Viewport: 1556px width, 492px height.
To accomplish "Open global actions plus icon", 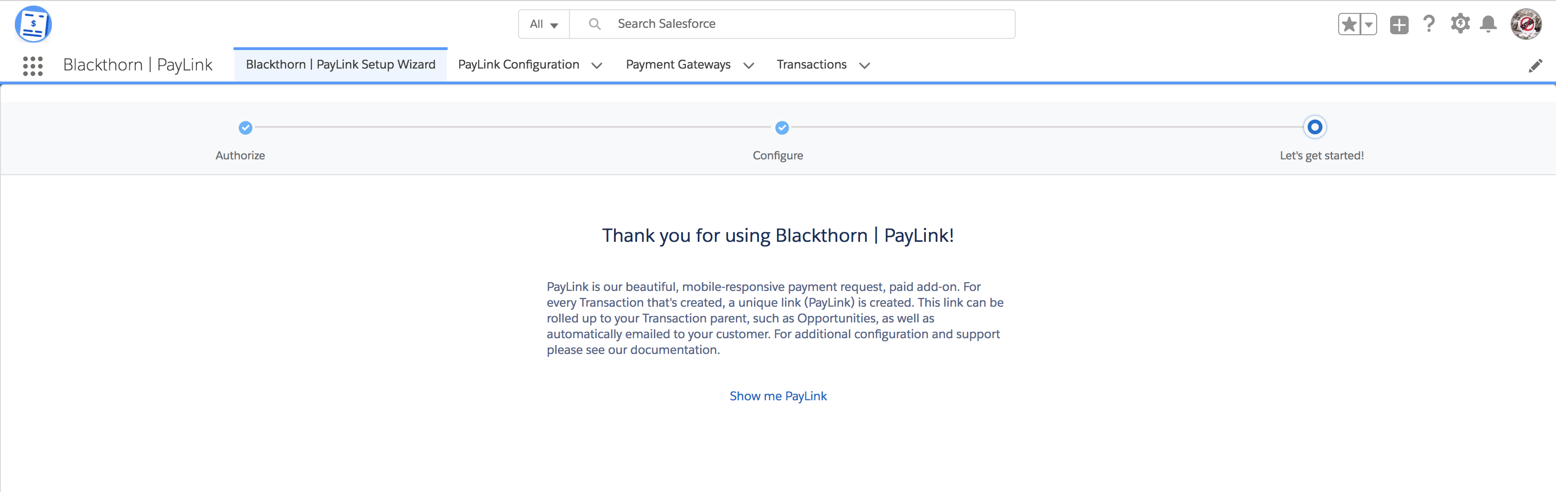I will [1399, 25].
